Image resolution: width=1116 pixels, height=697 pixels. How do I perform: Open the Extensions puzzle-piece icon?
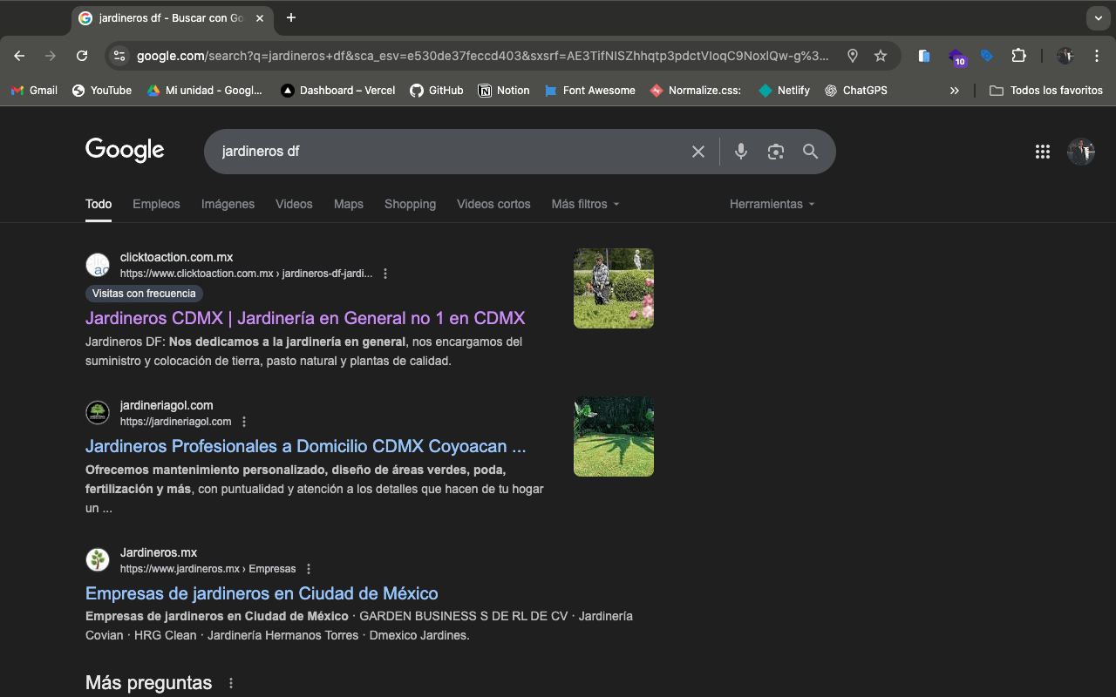(1018, 56)
